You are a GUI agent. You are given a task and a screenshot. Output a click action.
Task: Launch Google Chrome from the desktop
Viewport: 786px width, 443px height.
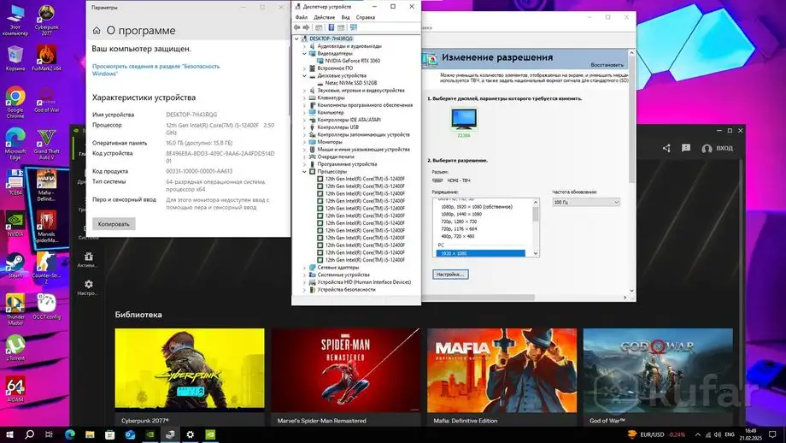point(15,102)
